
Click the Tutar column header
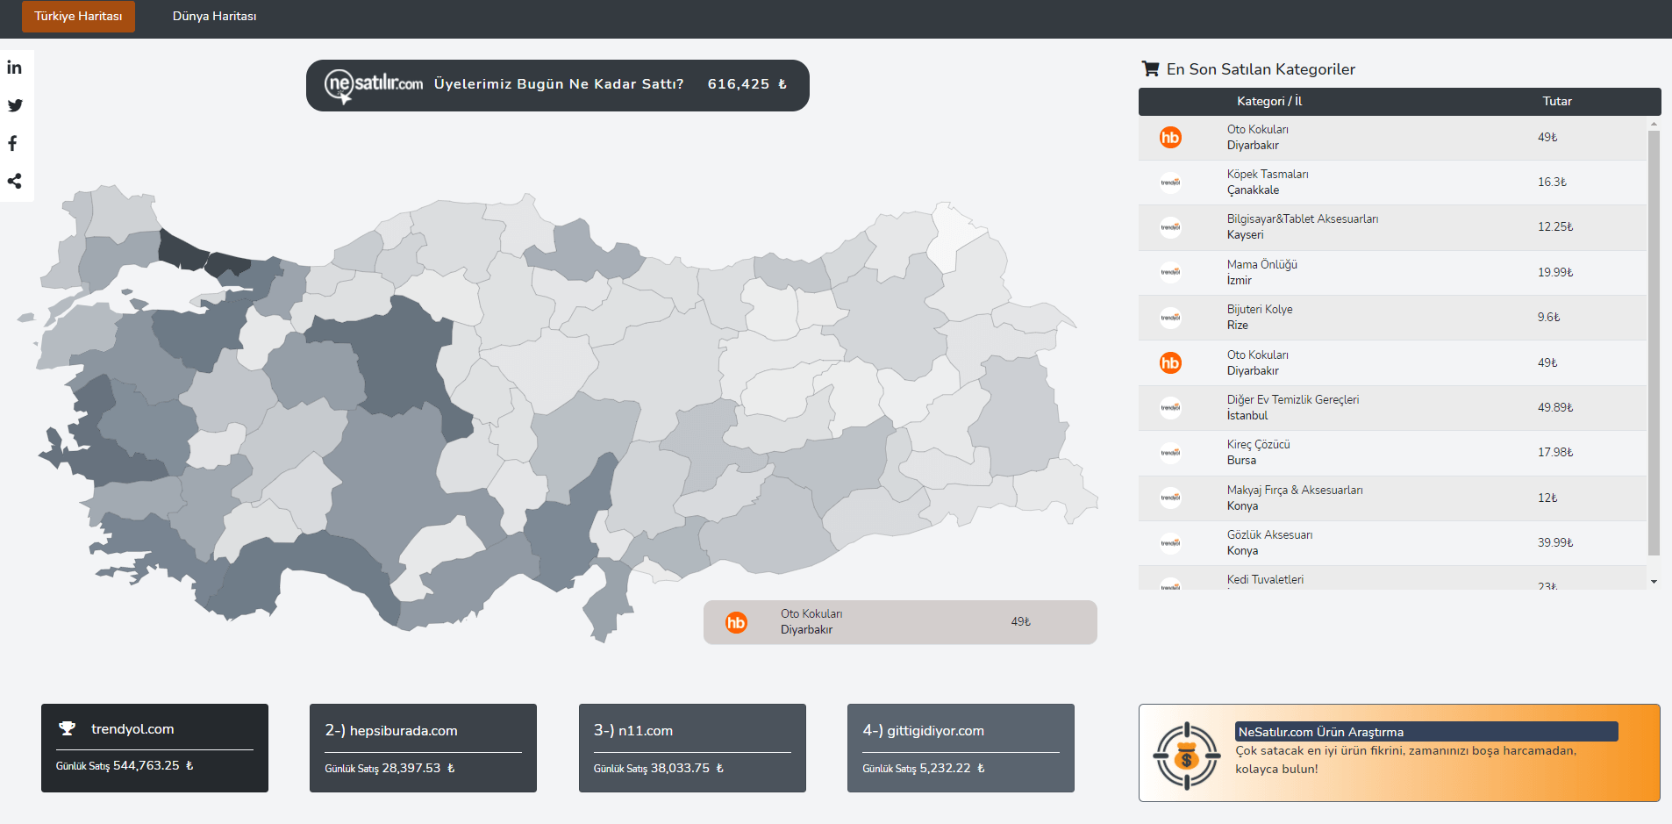point(1557,102)
